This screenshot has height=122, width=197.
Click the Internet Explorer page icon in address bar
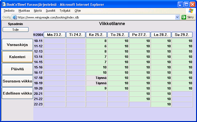point(15,17)
